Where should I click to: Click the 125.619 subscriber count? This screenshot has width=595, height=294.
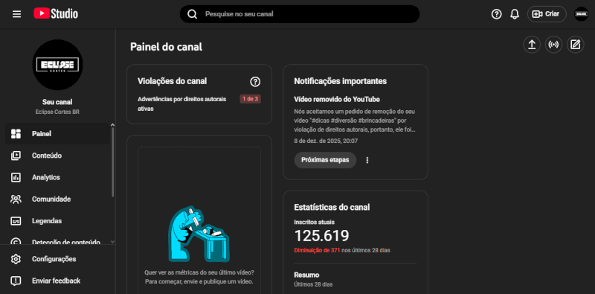click(322, 236)
